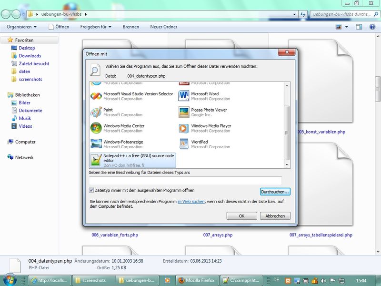381x286 pixels.
Task: Select the Paint program icon
Action: click(x=96, y=112)
